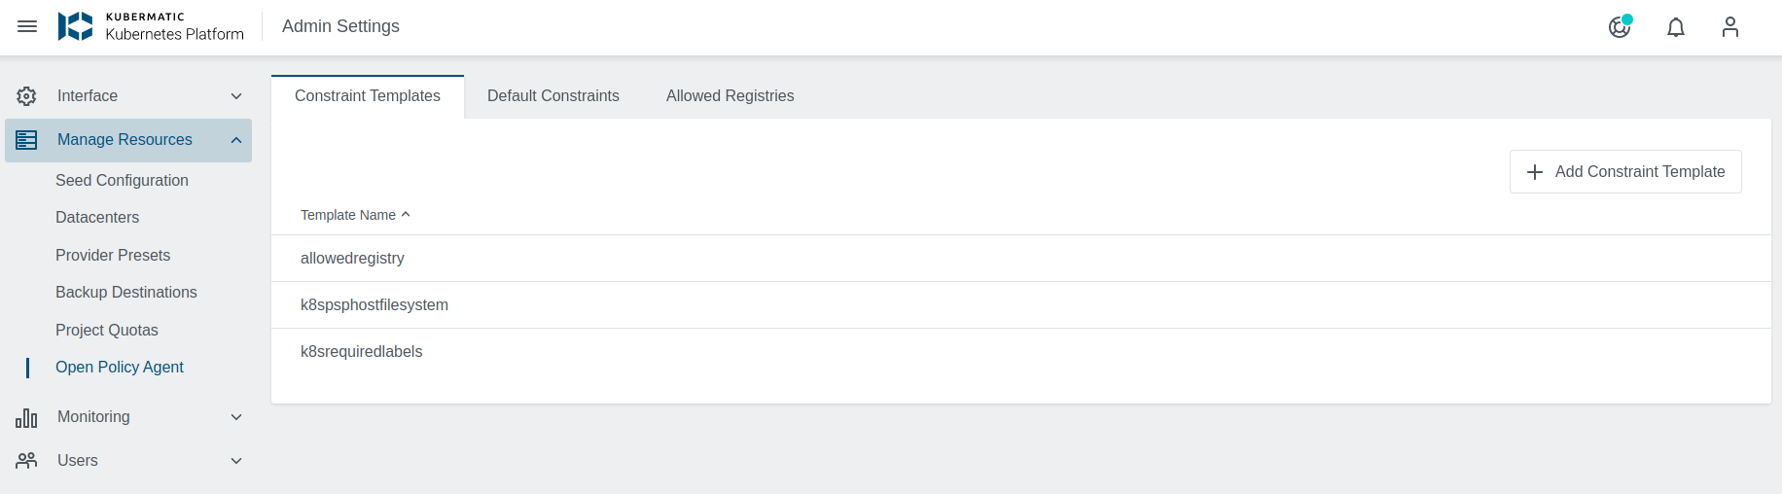Collapse the Manage Resources section
This screenshot has width=1782, height=494.
click(x=236, y=140)
